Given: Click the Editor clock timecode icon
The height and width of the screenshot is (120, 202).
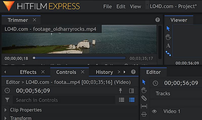Looking at the screenshot, I should 155,83.
